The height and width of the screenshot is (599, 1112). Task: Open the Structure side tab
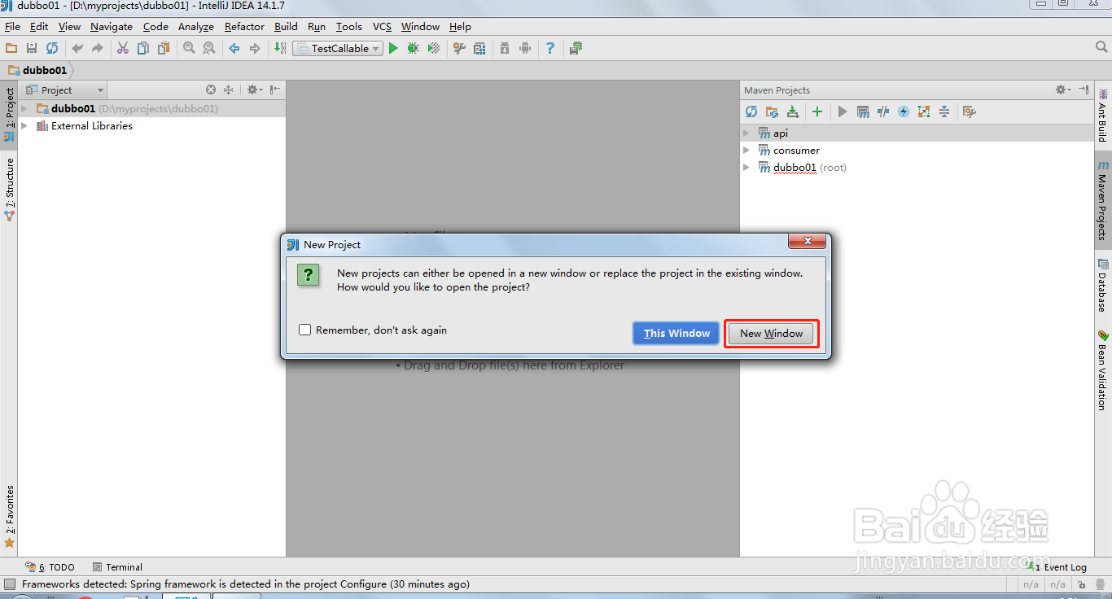[x=9, y=189]
